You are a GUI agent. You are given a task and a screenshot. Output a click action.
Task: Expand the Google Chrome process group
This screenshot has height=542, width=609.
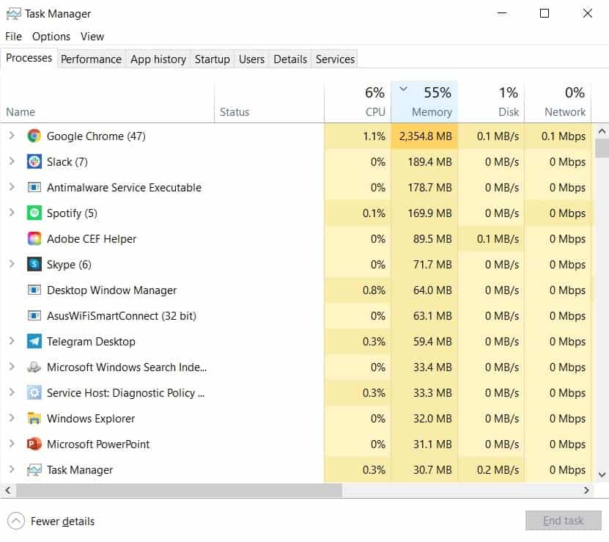pyautogui.click(x=12, y=136)
